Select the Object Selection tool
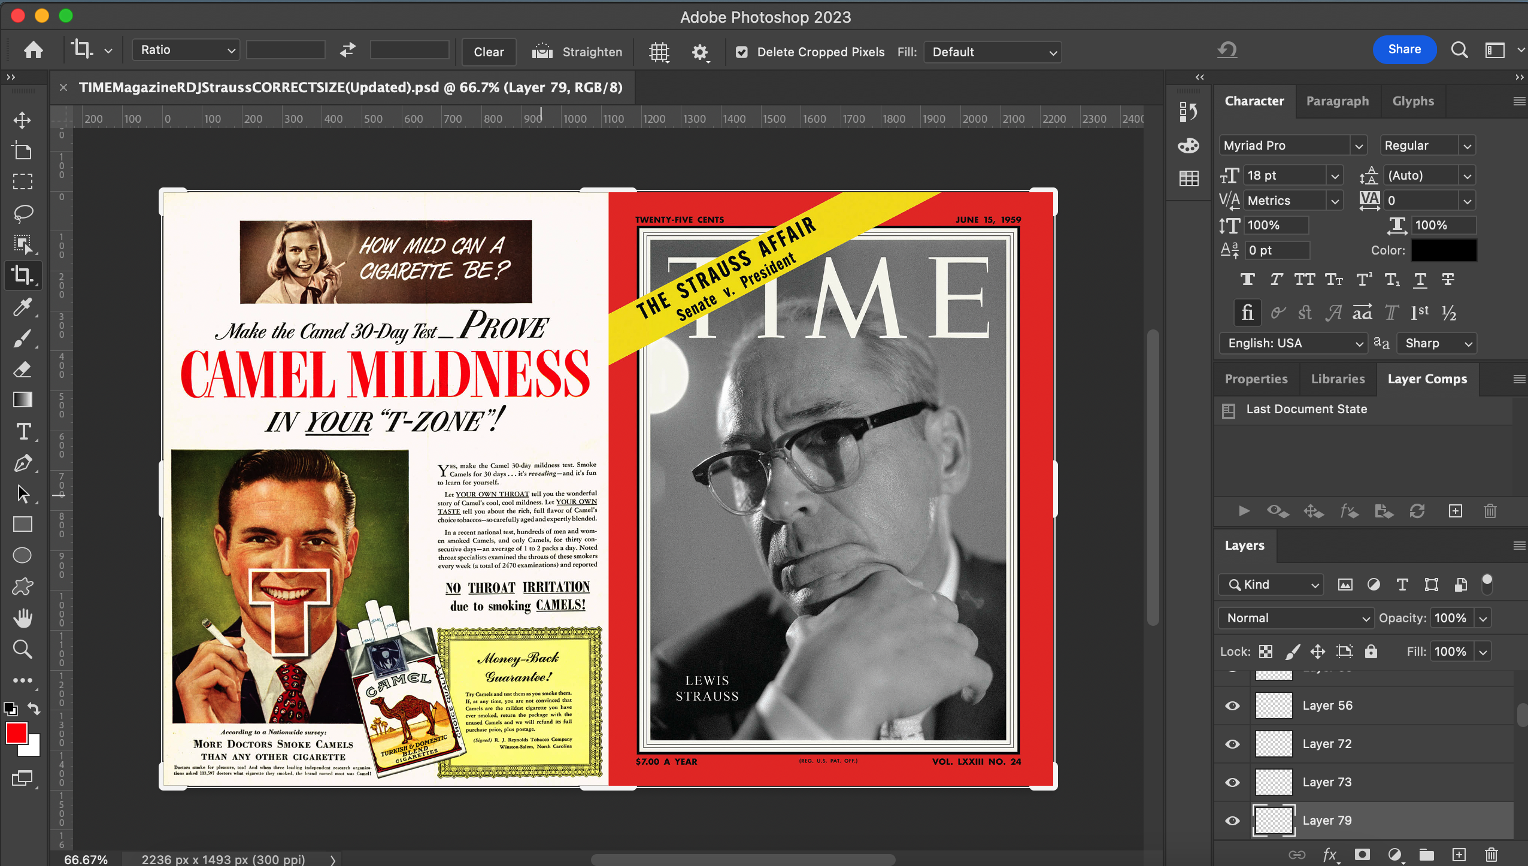The width and height of the screenshot is (1528, 866). 23,244
